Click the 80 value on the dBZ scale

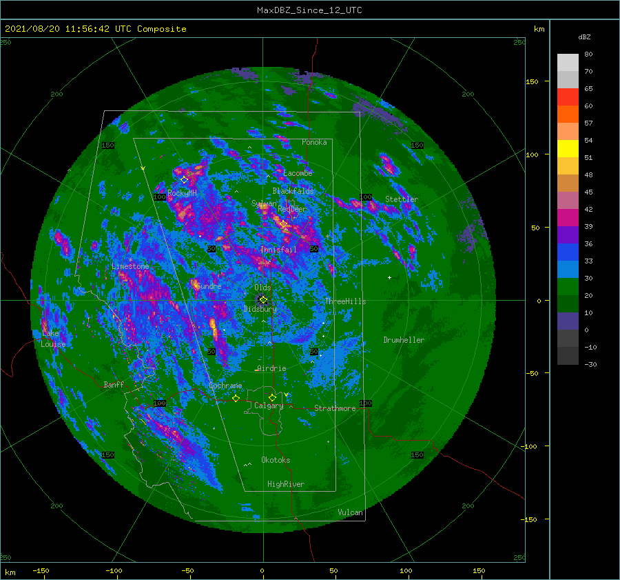(x=588, y=54)
